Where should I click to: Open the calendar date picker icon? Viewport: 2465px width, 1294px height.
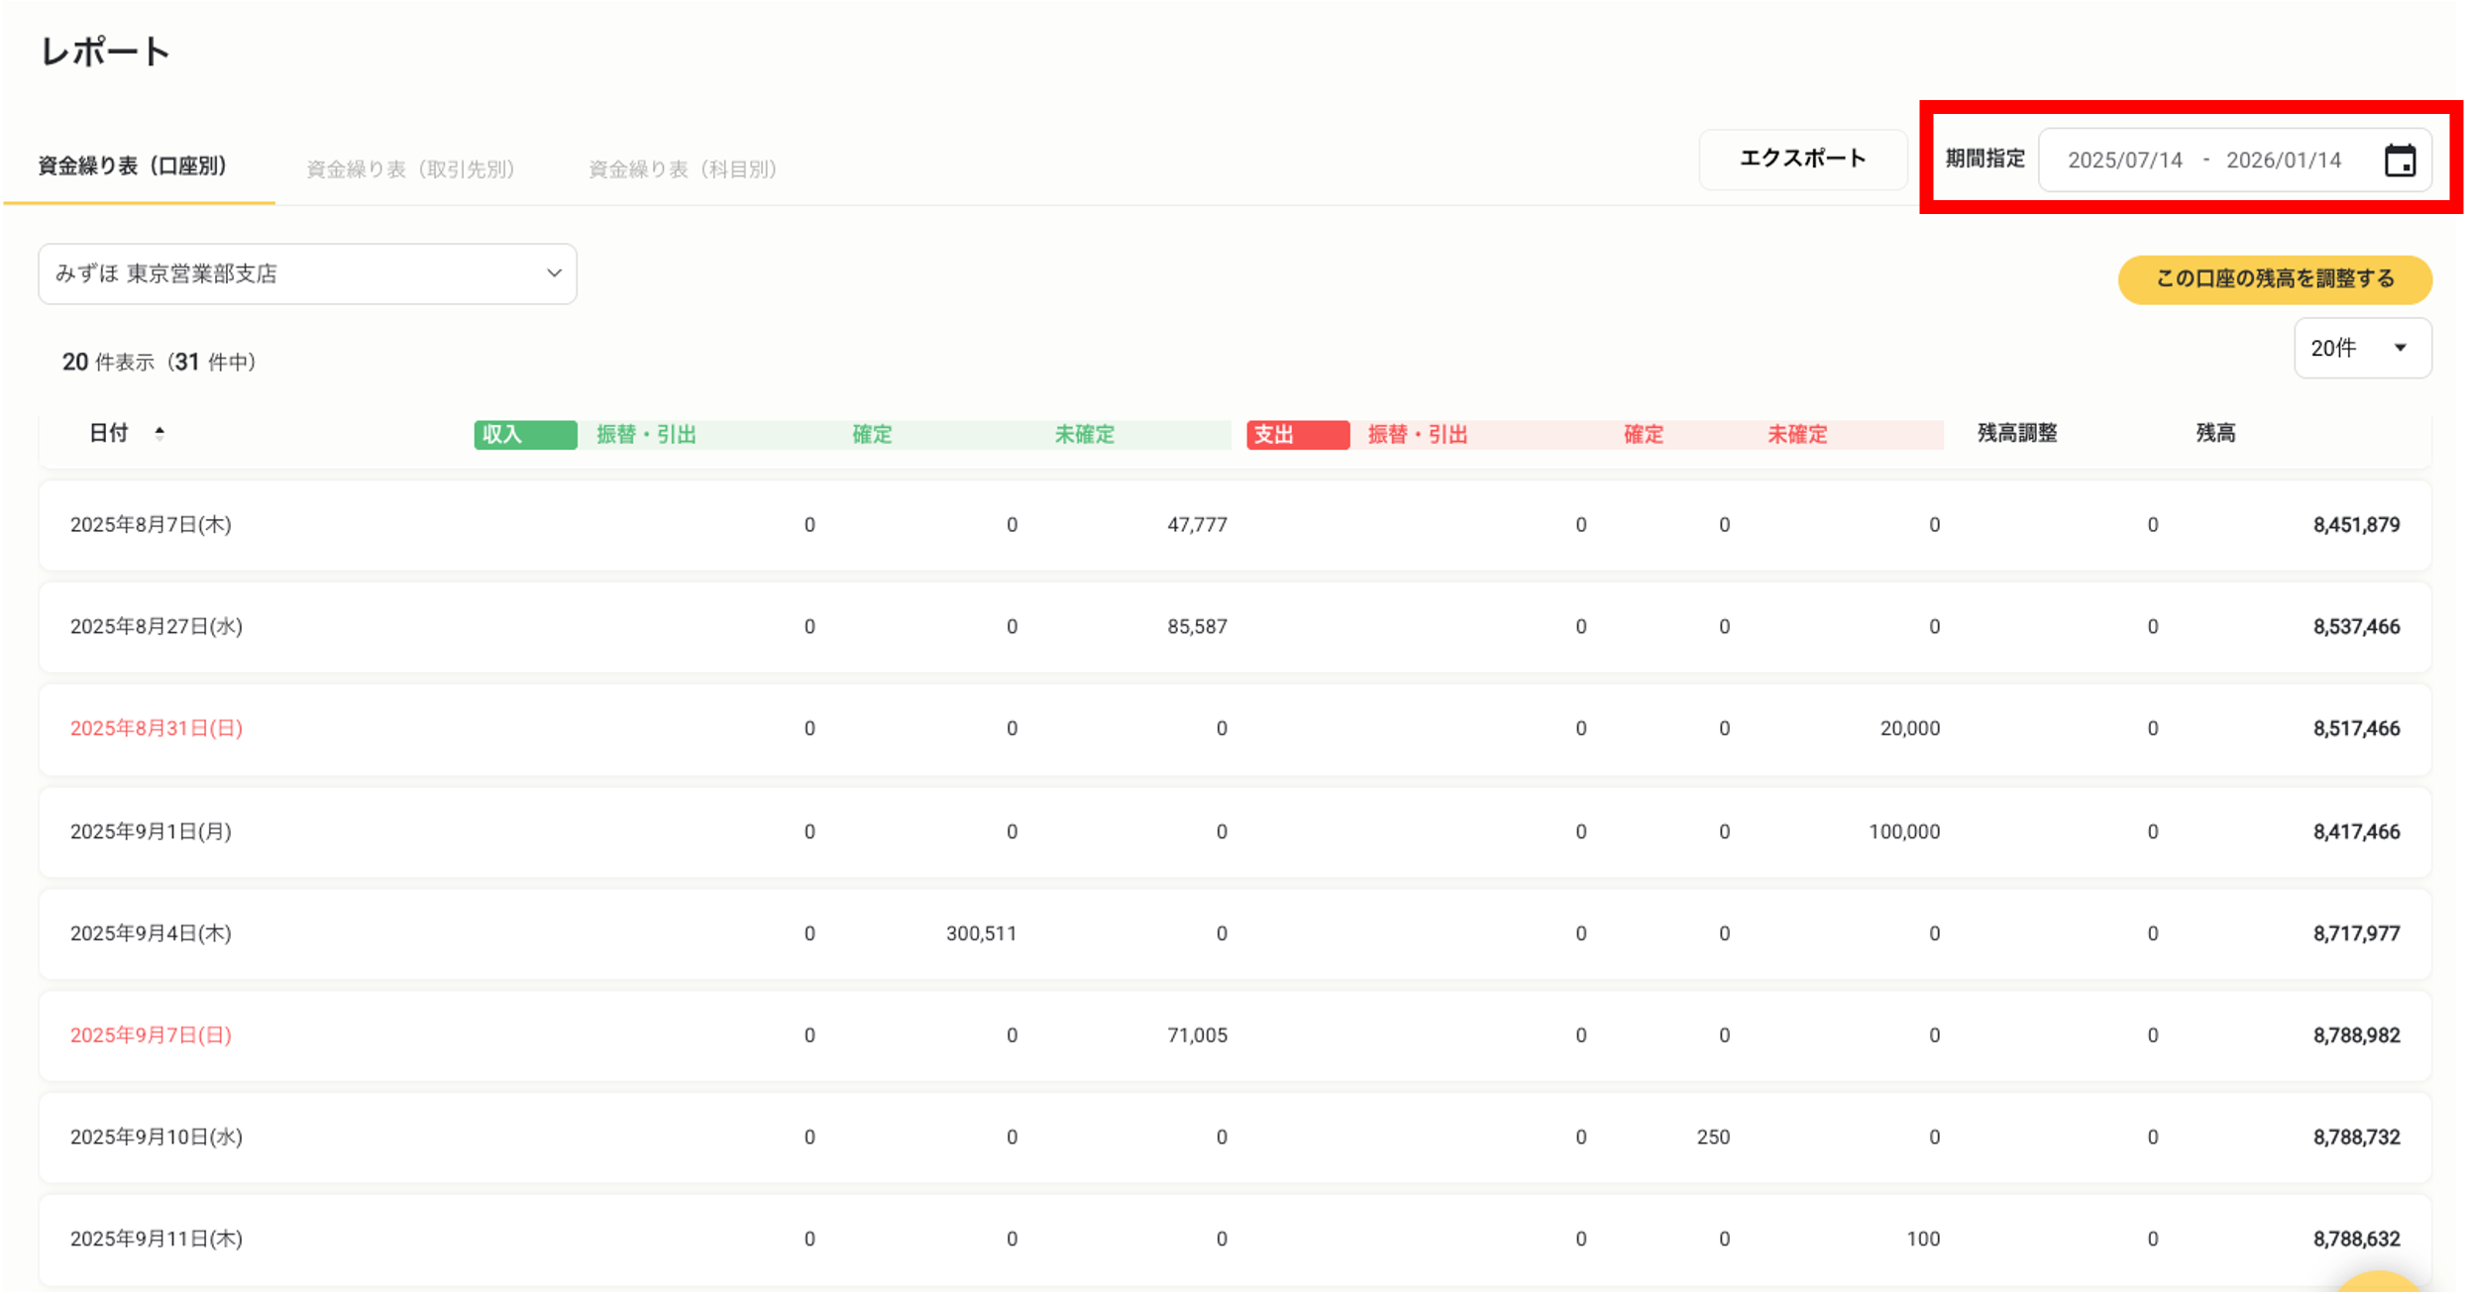[x=2399, y=161]
